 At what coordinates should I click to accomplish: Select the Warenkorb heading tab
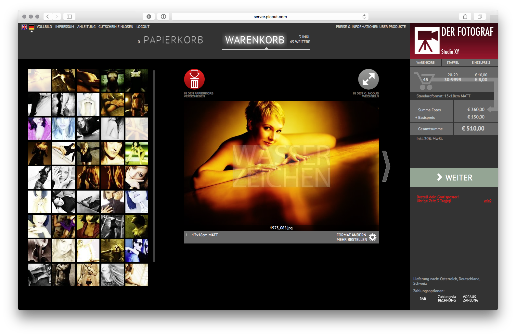(255, 40)
